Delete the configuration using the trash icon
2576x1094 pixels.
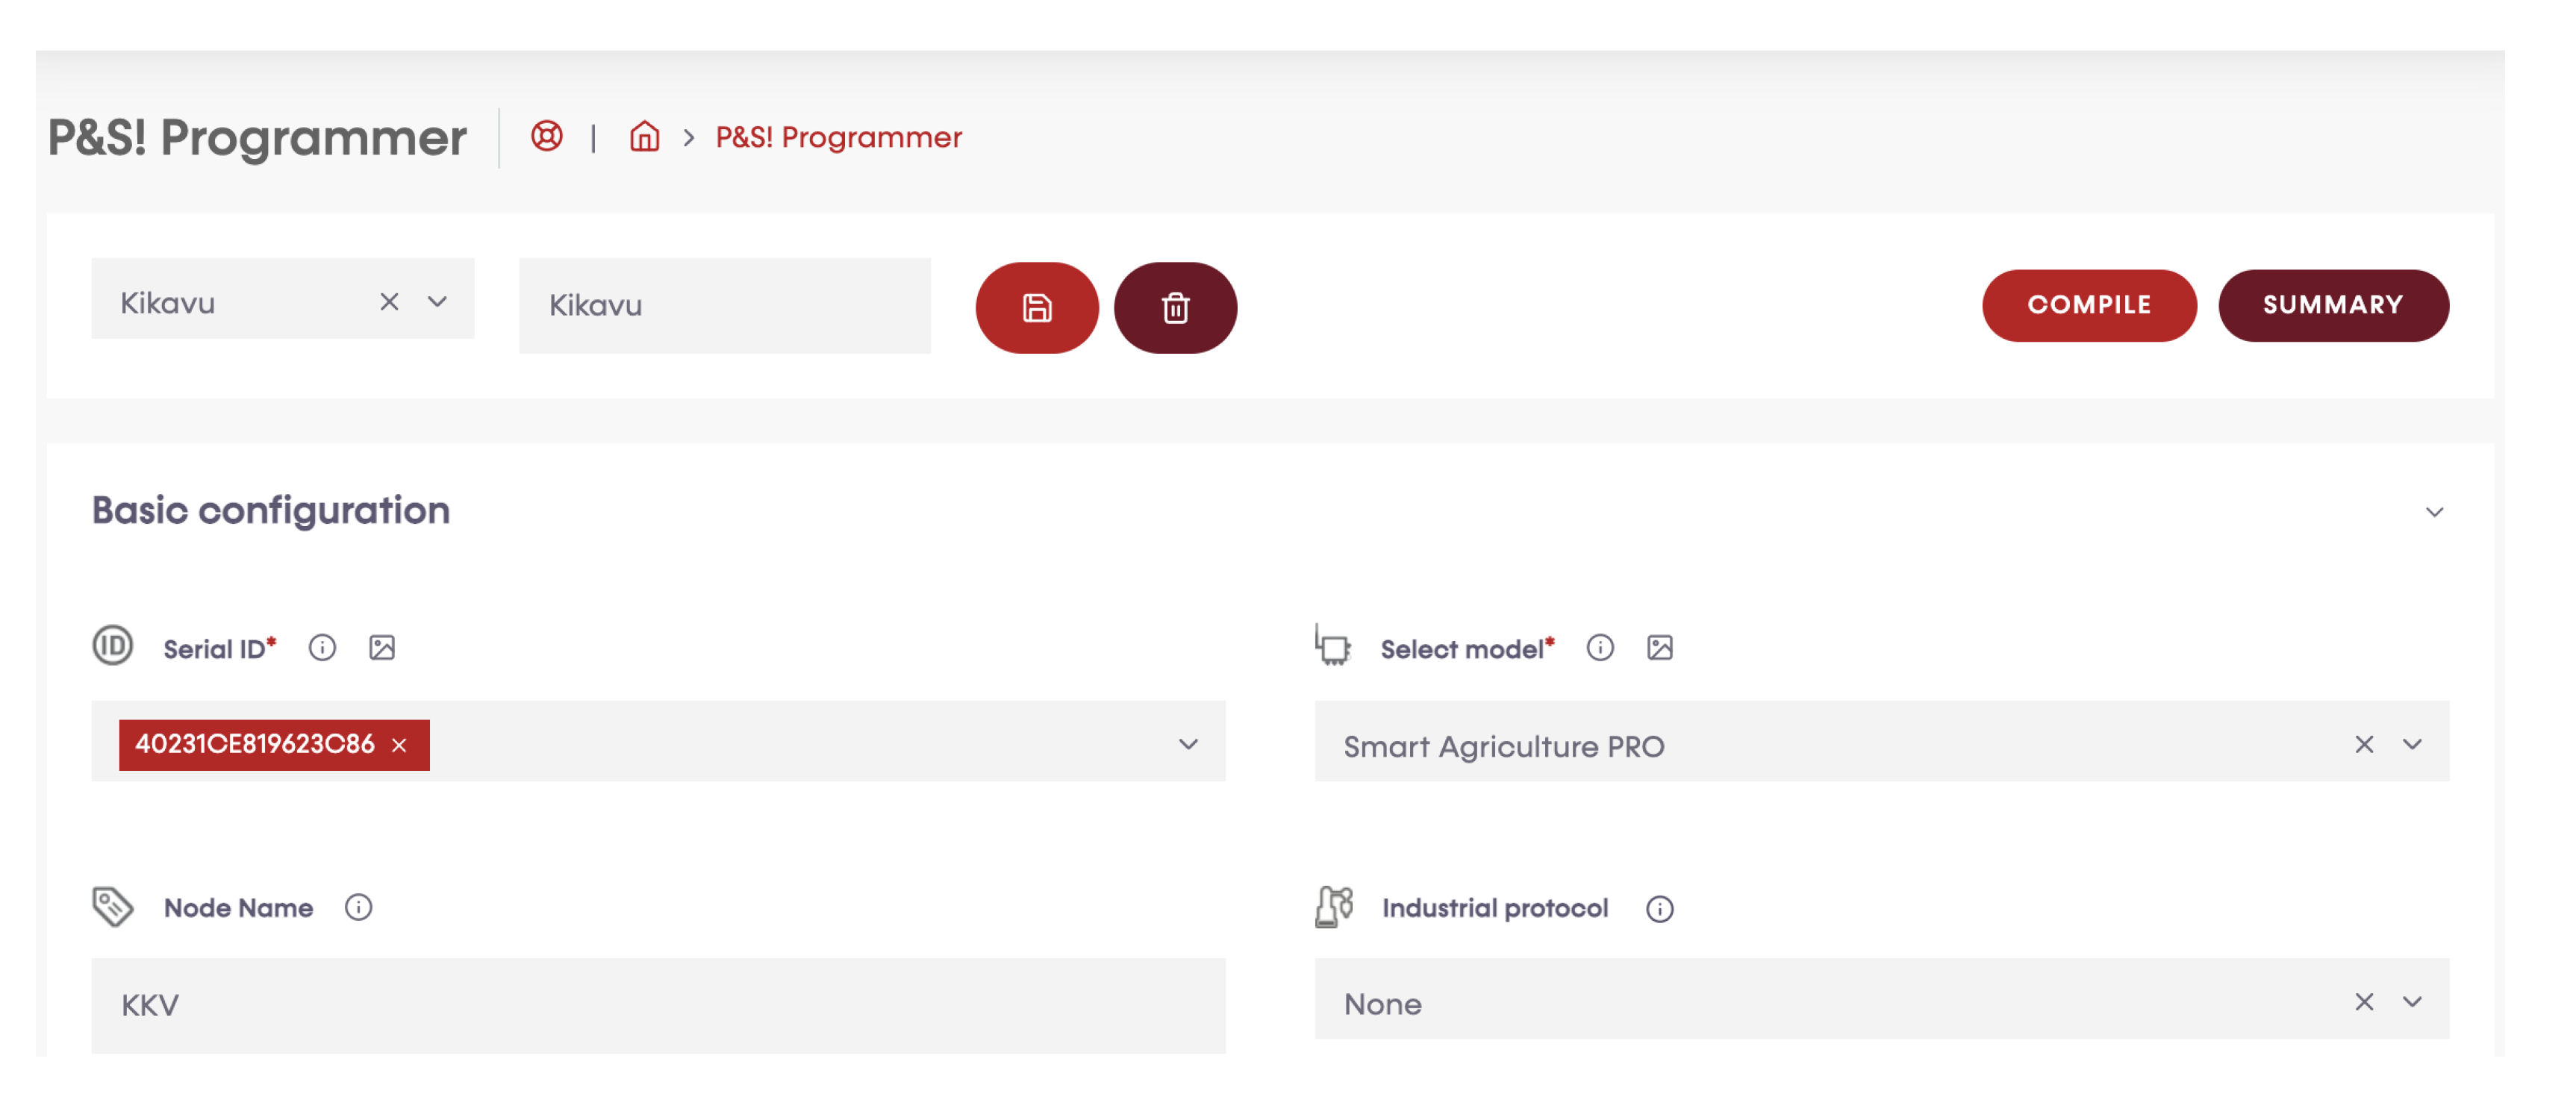[1176, 308]
